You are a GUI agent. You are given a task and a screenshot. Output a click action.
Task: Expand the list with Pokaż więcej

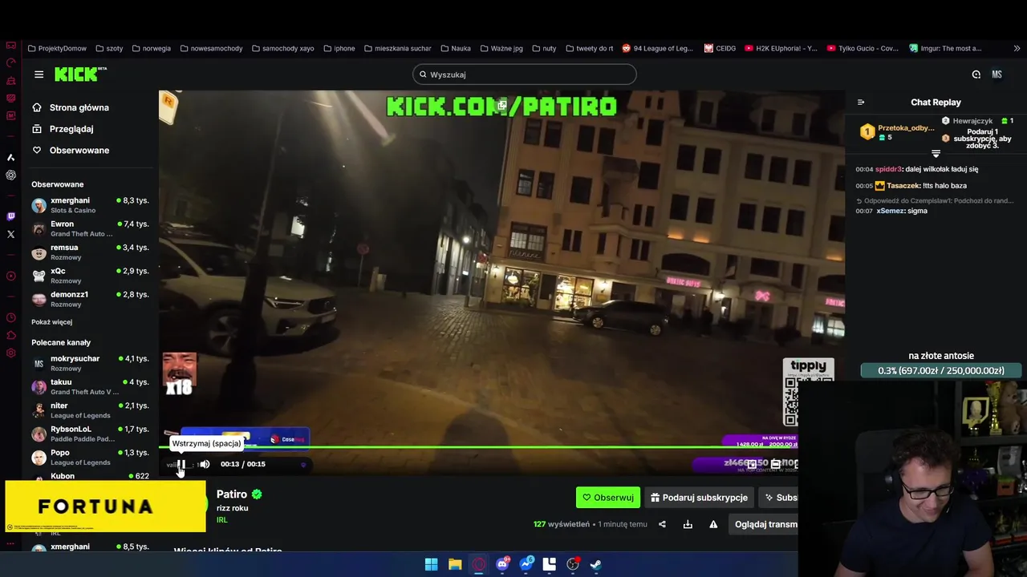[51, 322]
